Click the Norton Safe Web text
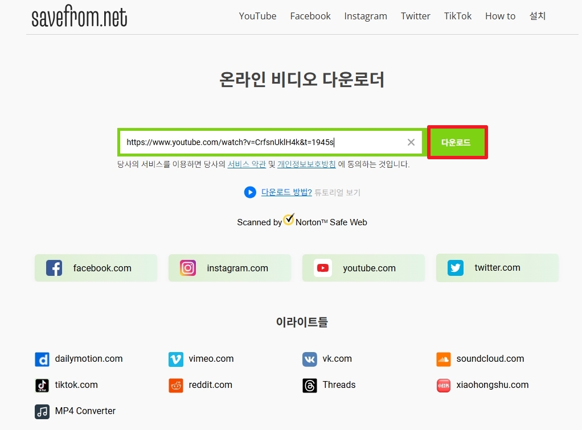This screenshot has height=430, width=582. point(331,222)
